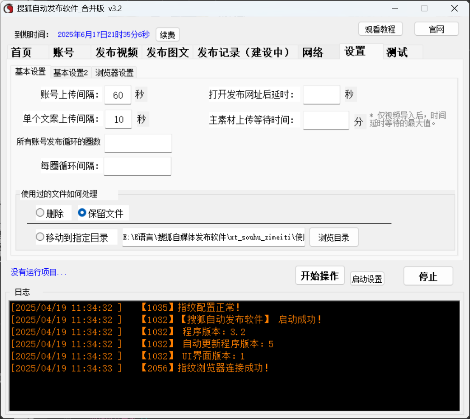Focus 单个文案上传间隔 field showing 10
The image size is (470, 419).
pos(118,119)
